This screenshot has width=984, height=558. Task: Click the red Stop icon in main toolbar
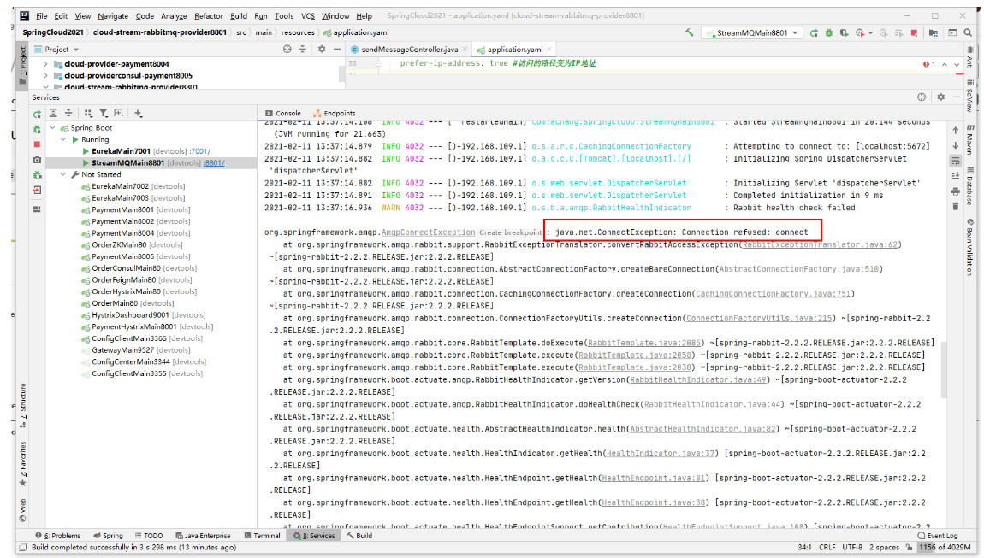(x=914, y=32)
